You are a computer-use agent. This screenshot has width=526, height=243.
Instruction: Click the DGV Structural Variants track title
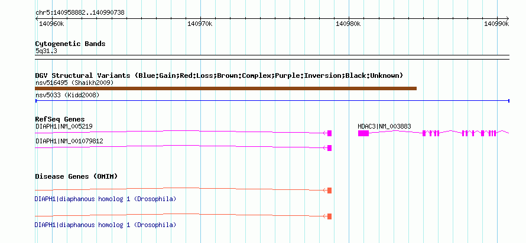pos(219,75)
